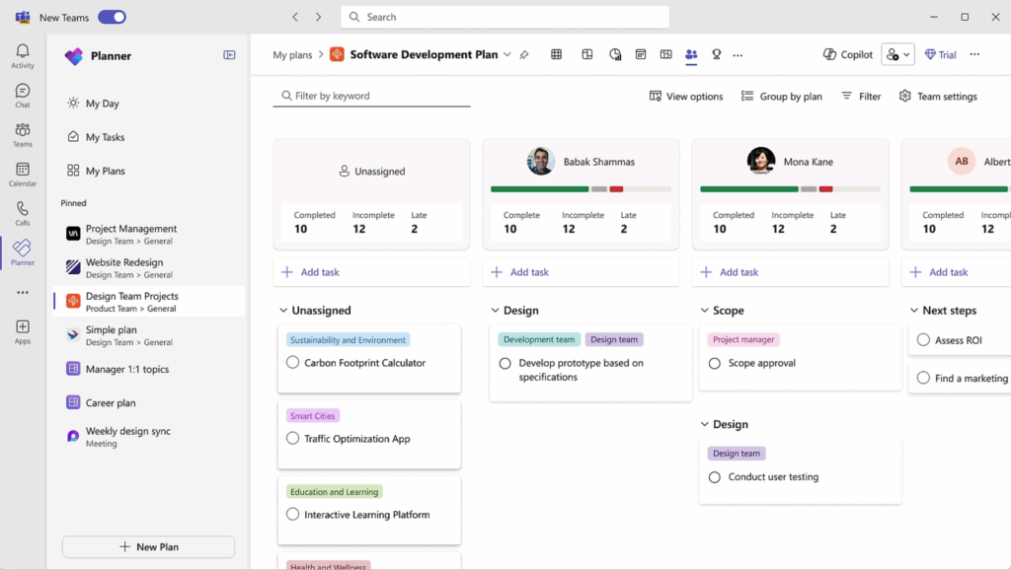
Task: Collapse Design group under Mona Kane
Action: point(704,424)
